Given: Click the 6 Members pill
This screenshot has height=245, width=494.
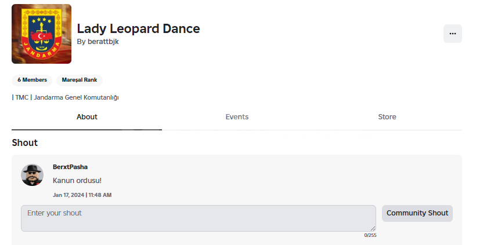Looking at the screenshot, I should pyautogui.click(x=32, y=80).
